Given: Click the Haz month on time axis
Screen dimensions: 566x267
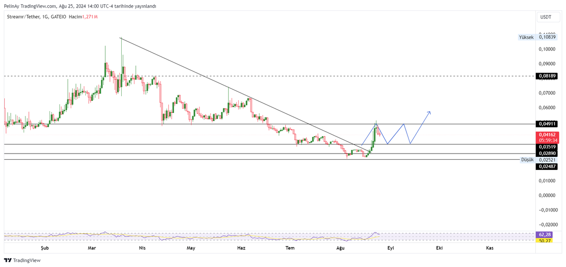Looking at the screenshot, I should pos(241,248).
